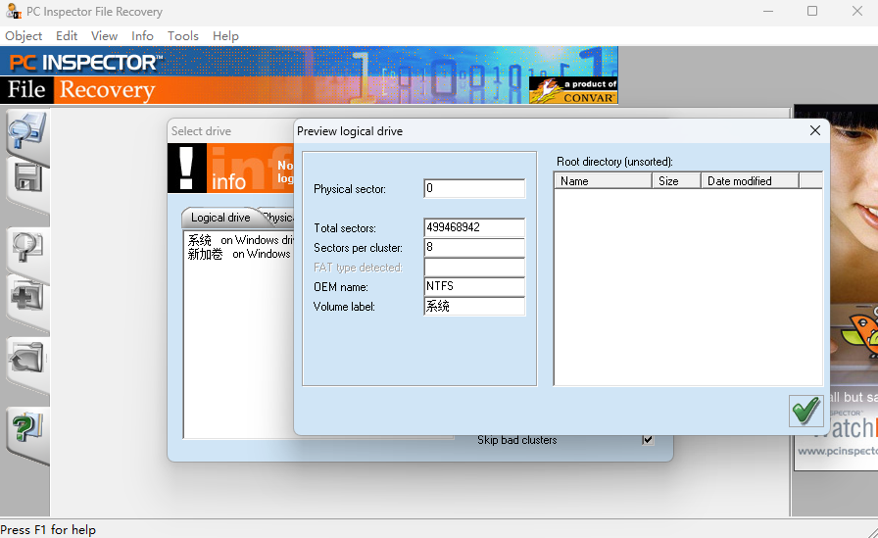
Task: Sort root directory by Name column
Action: point(602,181)
